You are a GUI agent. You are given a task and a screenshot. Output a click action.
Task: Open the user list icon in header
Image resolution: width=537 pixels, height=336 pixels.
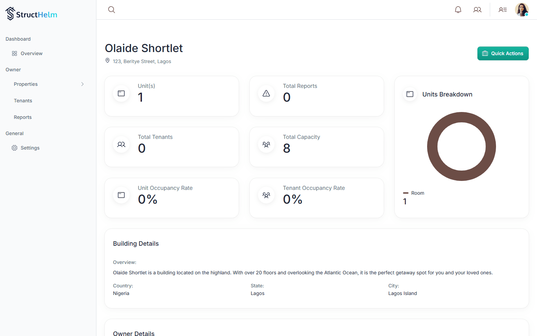point(503,10)
